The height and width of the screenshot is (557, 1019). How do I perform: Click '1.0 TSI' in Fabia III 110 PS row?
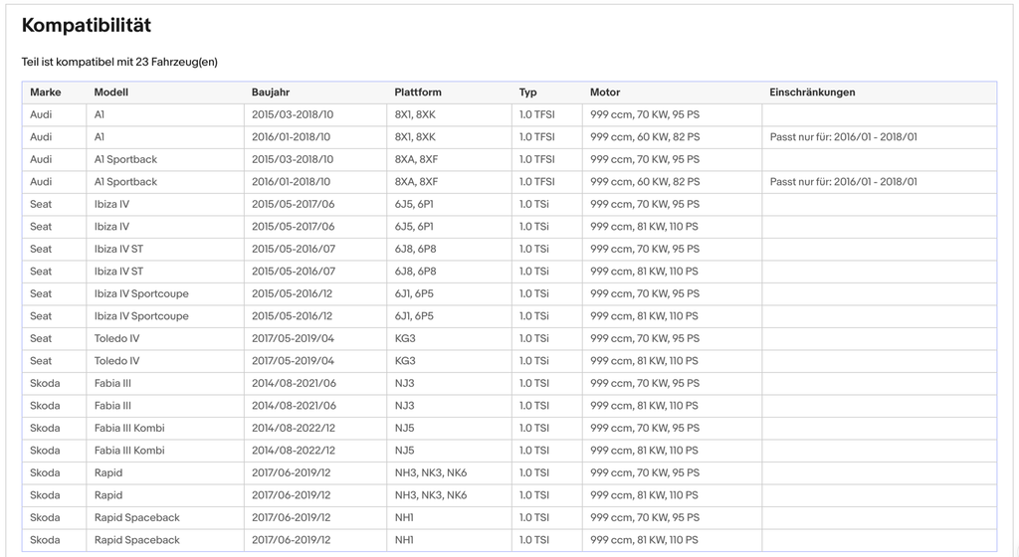(534, 406)
